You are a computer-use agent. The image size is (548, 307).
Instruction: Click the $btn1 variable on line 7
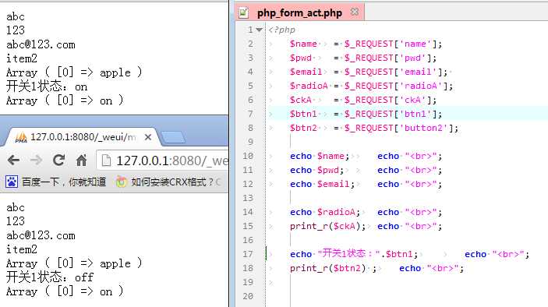coord(303,114)
